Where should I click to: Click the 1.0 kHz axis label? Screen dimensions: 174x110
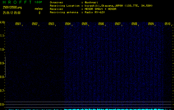tap(2, 50)
